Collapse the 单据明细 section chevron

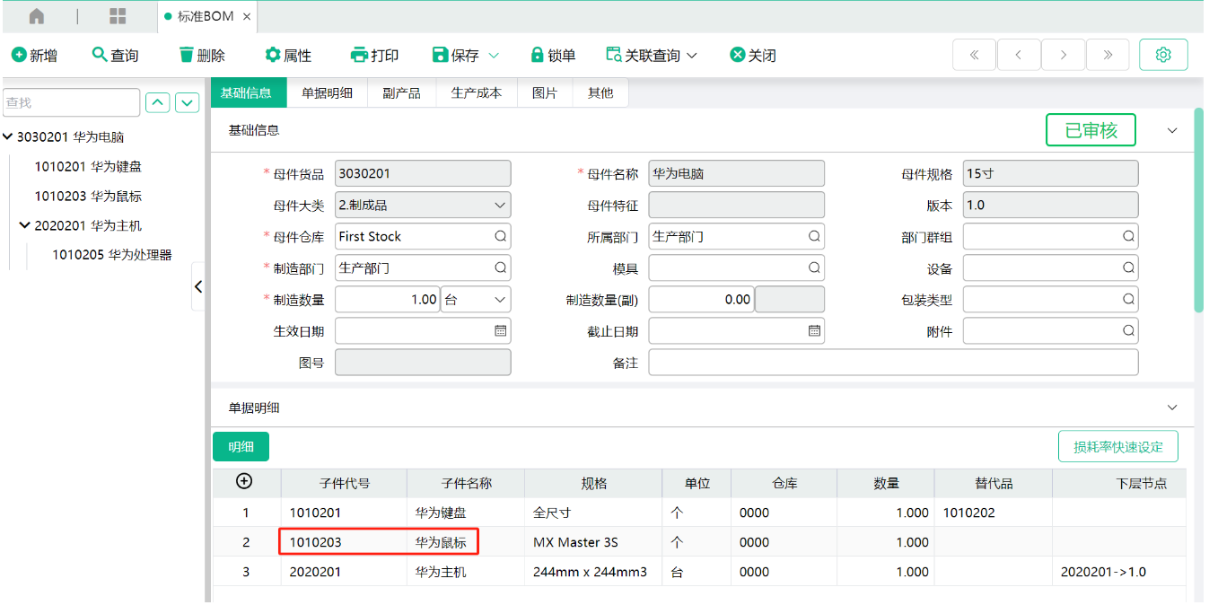[x=1172, y=408]
